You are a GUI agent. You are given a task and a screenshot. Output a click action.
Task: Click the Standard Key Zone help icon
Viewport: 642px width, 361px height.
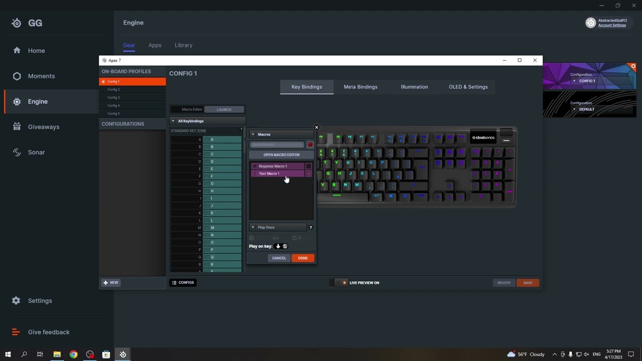pyautogui.click(x=241, y=129)
